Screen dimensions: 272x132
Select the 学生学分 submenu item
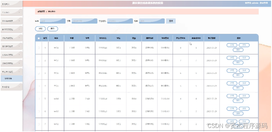(x=12, y=78)
